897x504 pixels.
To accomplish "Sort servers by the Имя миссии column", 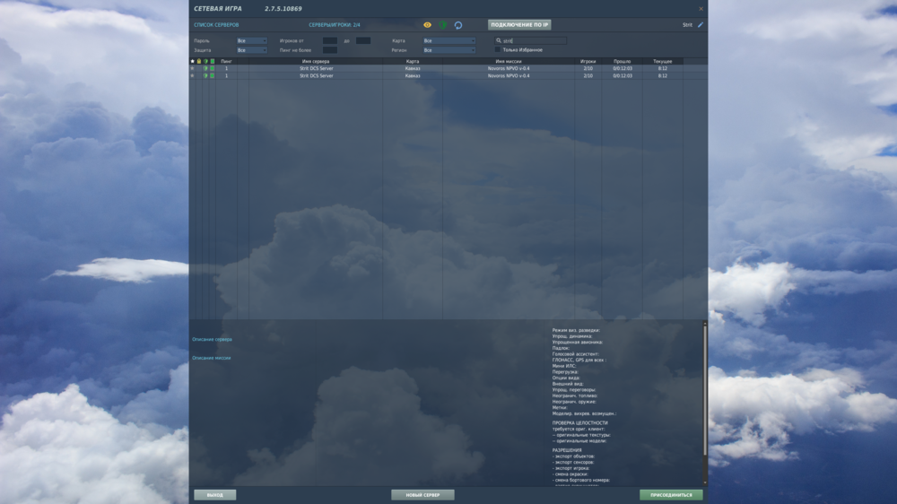I will pos(509,61).
